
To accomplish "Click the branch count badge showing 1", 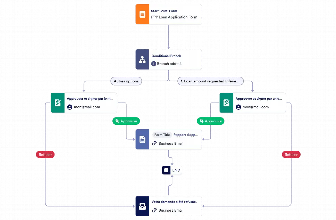I will [x=154, y=64].
